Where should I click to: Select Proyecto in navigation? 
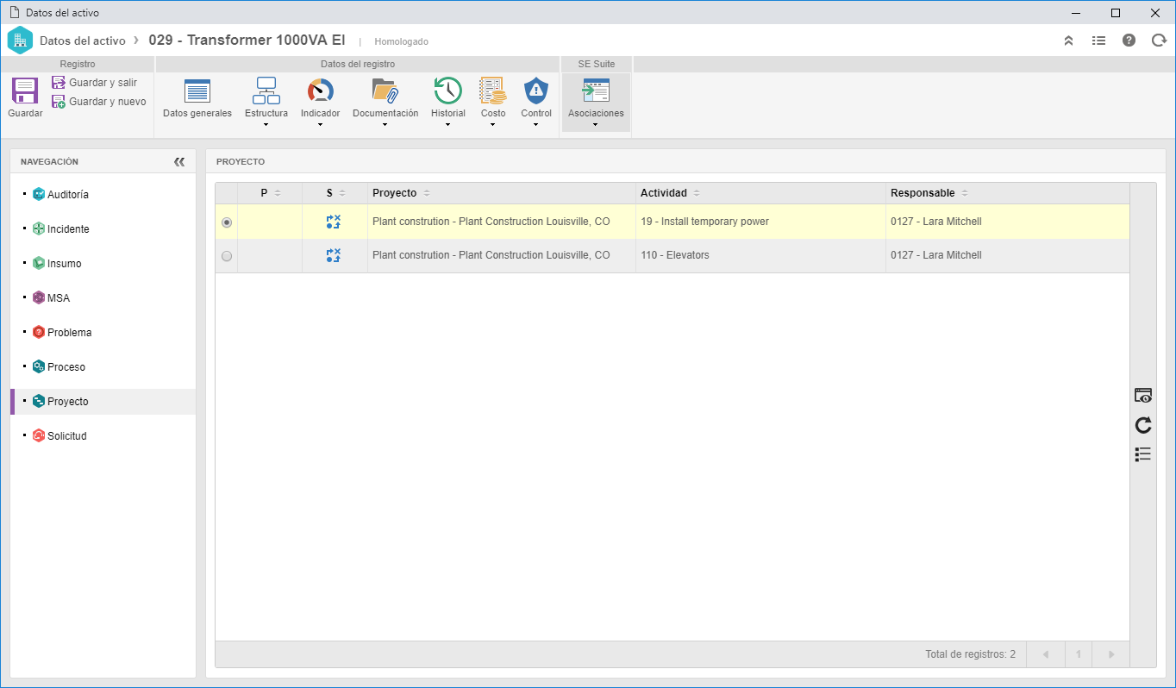67,402
